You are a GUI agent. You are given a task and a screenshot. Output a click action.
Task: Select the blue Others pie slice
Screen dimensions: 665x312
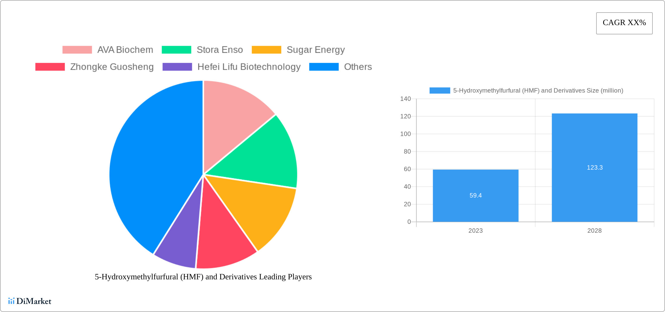click(152, 169)
